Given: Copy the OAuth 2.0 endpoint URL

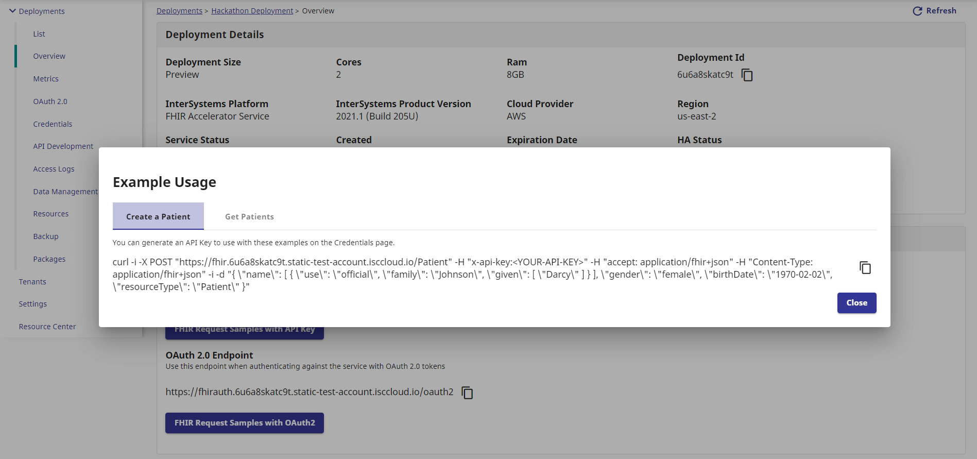Looking at the screenshot, I should click(x=467, y=393).
